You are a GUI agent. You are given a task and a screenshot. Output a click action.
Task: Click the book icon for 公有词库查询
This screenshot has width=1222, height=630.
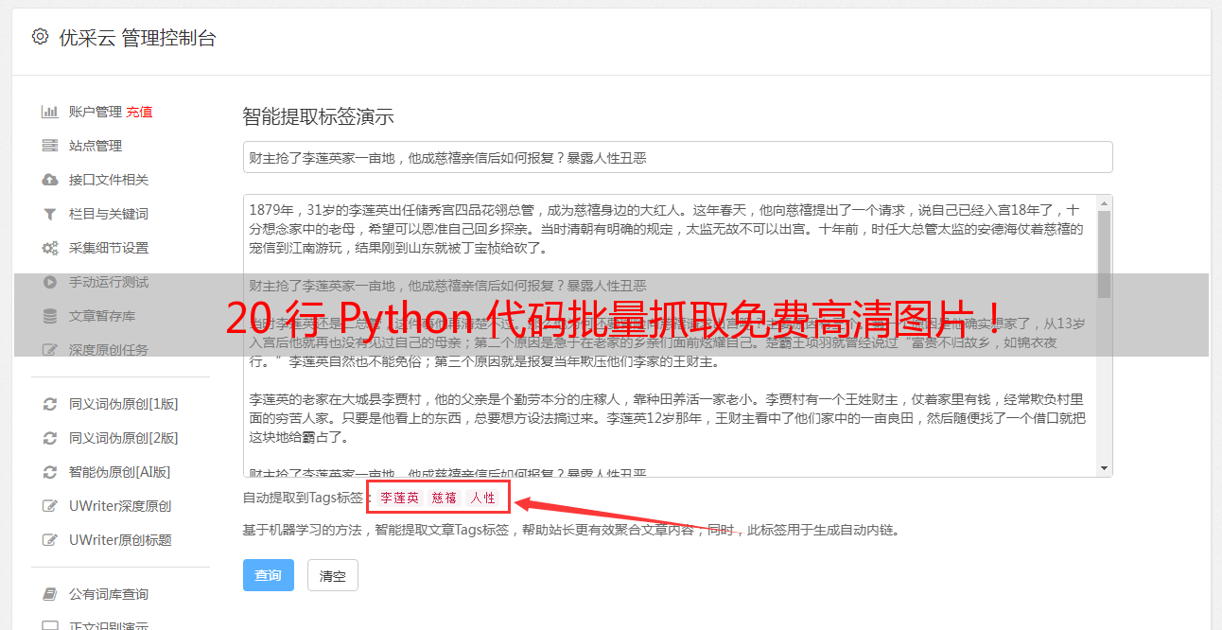(x=50, y=594)
